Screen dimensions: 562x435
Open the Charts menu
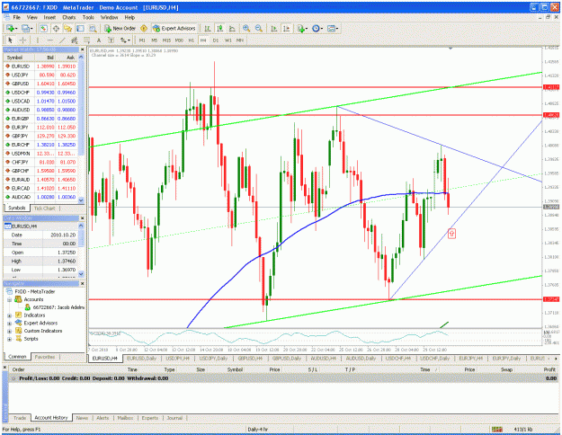pyautogui.click(x=69, y=17)
